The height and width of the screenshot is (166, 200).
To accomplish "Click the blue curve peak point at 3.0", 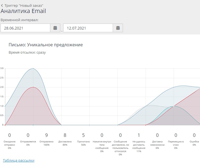I will pyautogui.click(x=33, y=69).
